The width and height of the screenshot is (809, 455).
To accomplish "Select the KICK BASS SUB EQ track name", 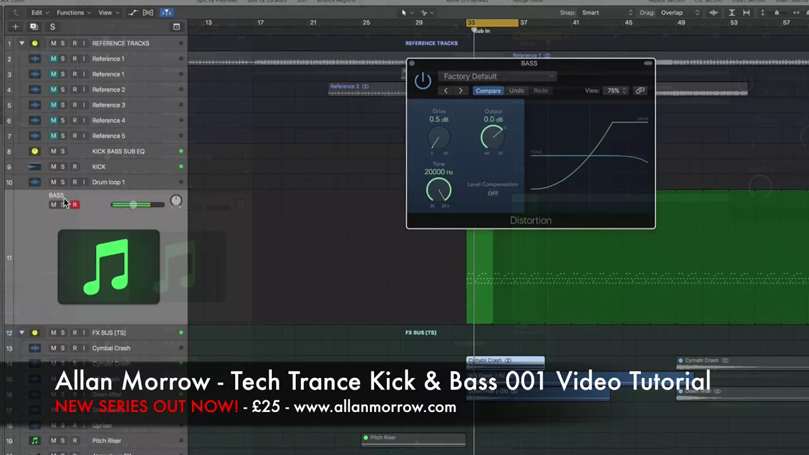I will click(118, 152).
